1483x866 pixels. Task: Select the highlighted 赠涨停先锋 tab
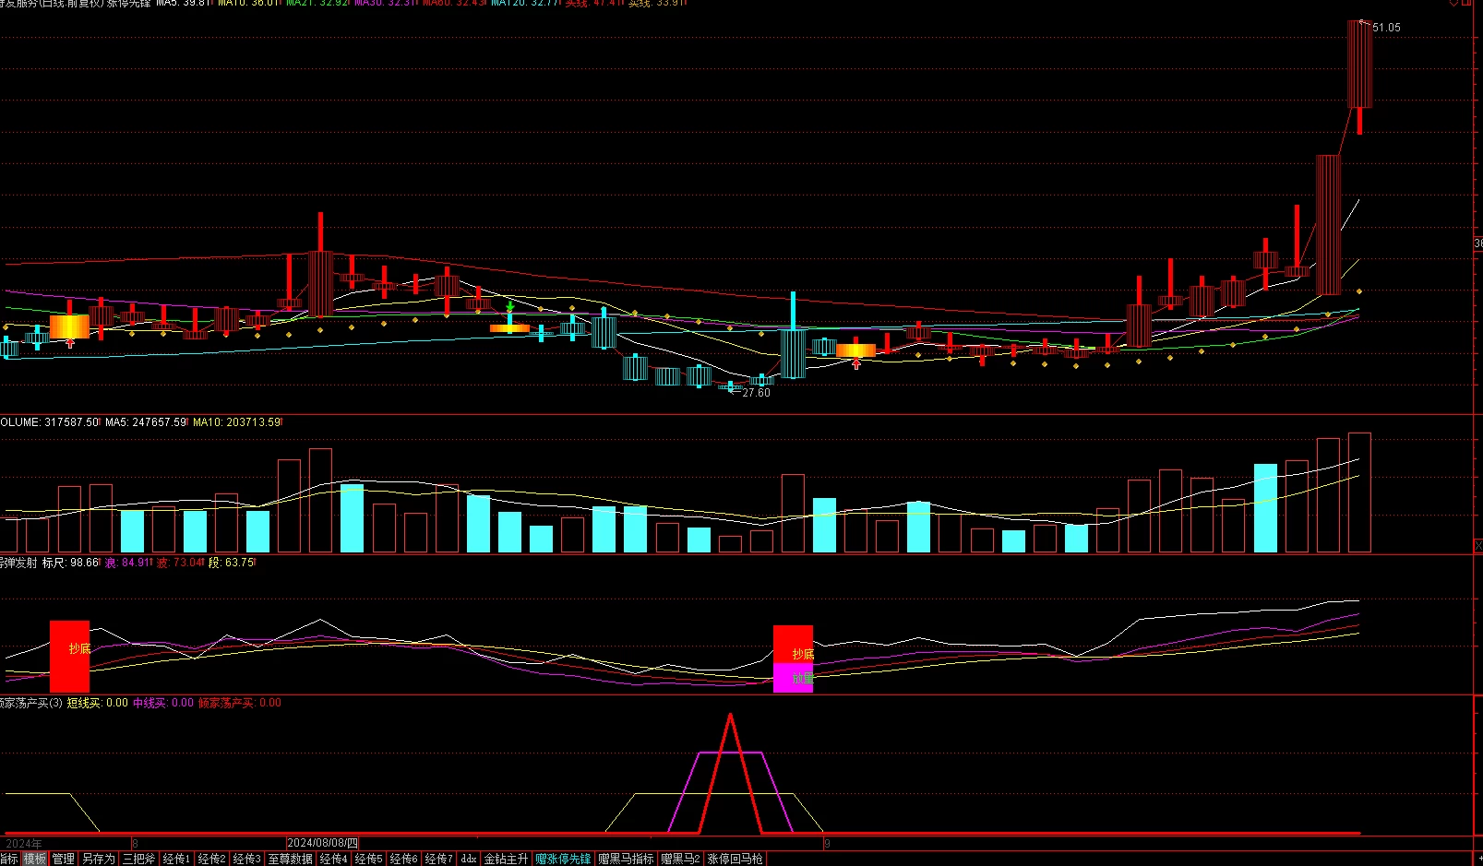[x=563, y=859]
